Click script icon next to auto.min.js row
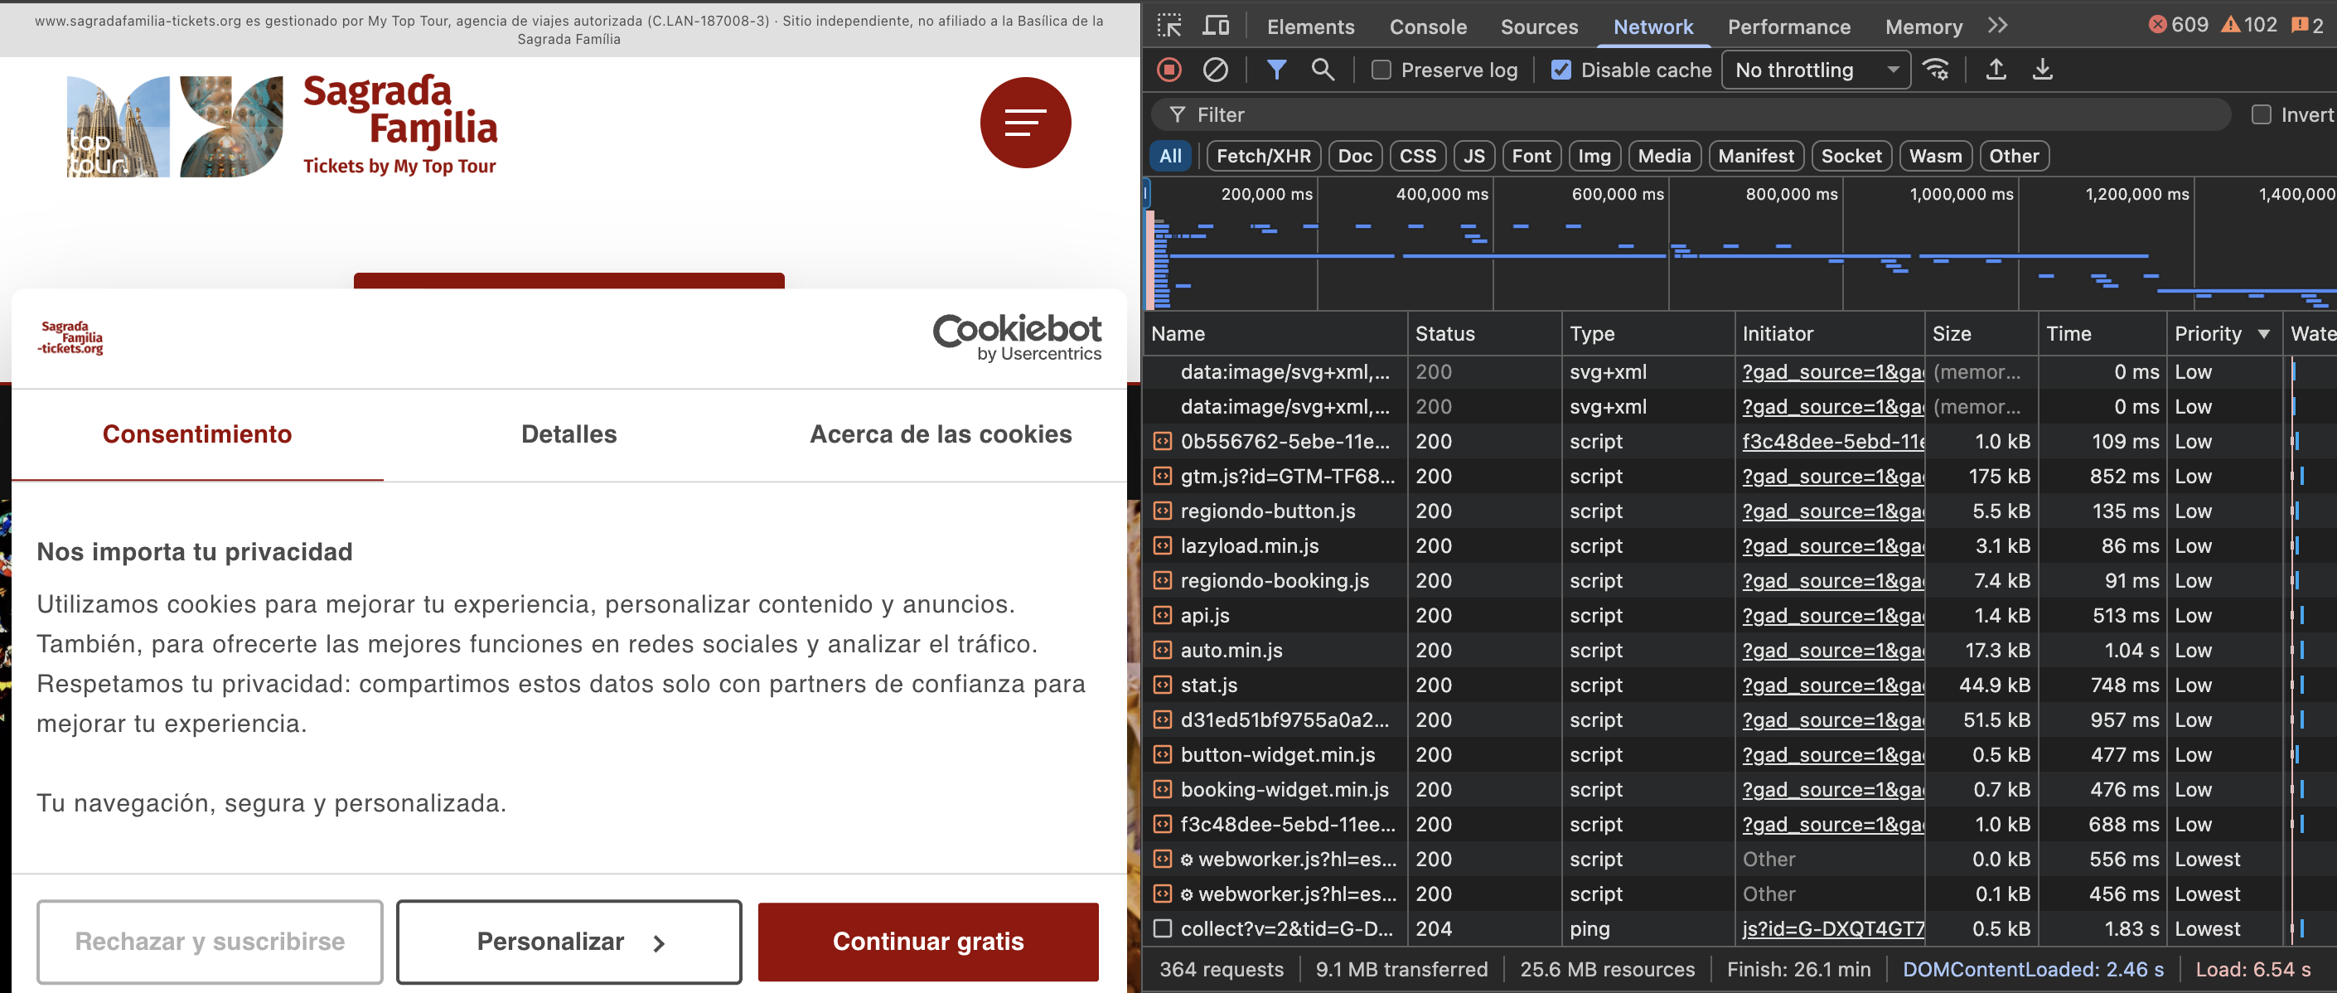 pos(1162,650)
